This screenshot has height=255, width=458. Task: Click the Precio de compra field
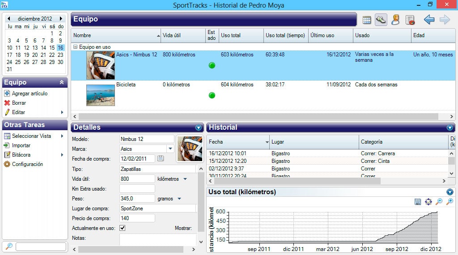137,218
